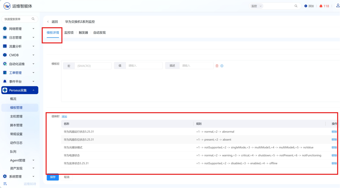Viewport: 340px width, 188px height.
Task: Click the 值 input field
Action: [x=144, y=66]
